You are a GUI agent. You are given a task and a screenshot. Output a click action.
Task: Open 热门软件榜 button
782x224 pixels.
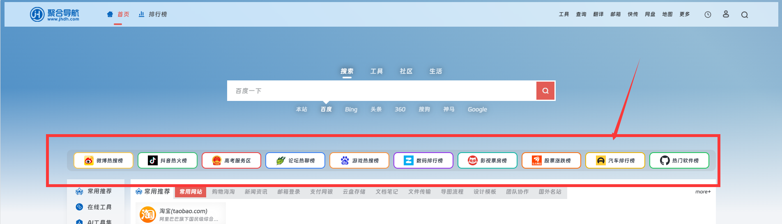click(679, 160)
